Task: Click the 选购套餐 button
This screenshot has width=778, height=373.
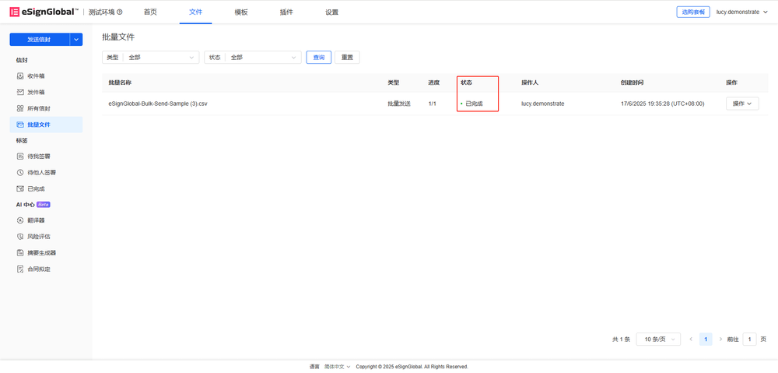Action: (692, 12)
